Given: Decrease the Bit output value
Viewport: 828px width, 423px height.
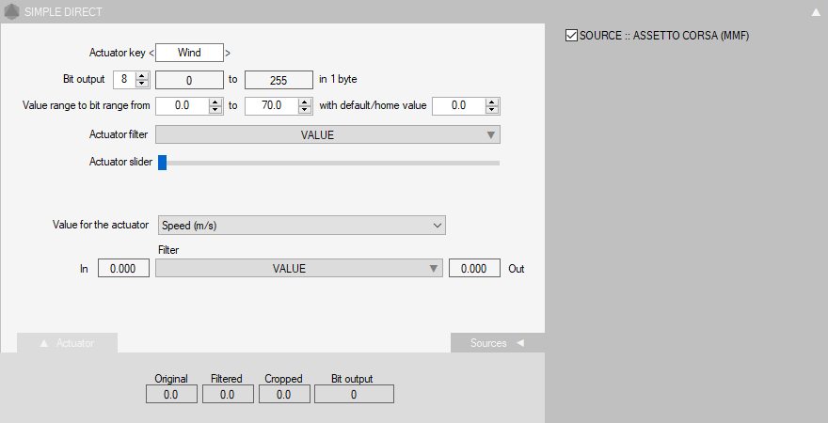Looking at the screenshot, I should point(142,84).
